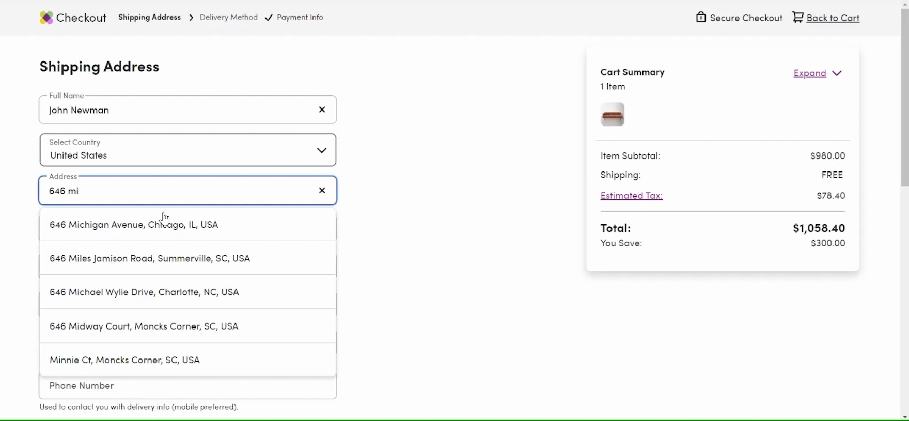Select 646 Miles Jamison Road suggestion

[x=150, y=258]
